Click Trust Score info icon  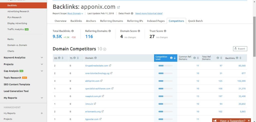pyautogui.click(x=165, y=31)
